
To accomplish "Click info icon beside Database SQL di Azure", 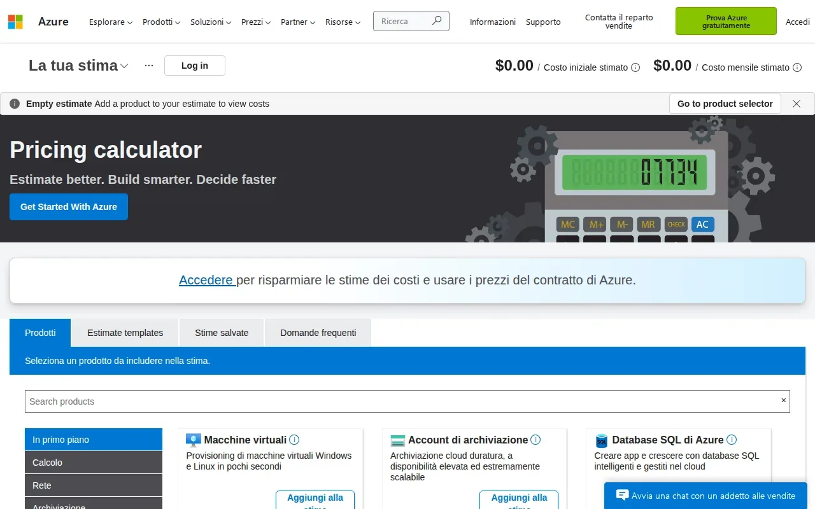I will (732, 440).
